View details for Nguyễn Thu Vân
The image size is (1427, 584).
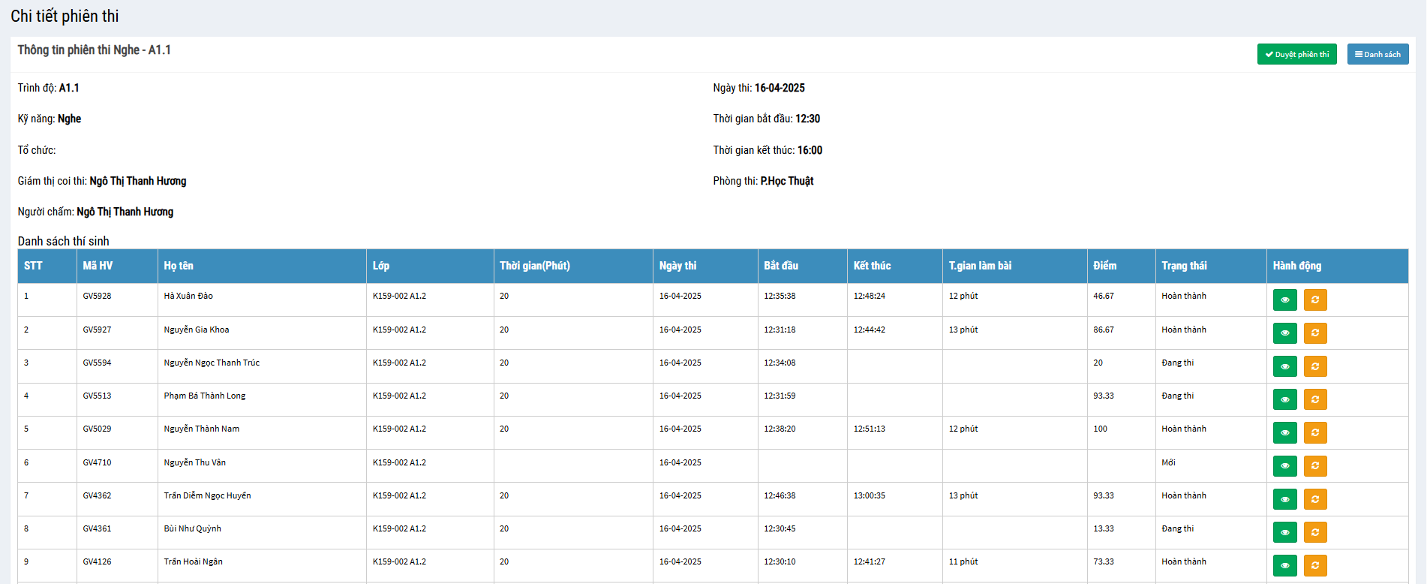(1284, 466)
